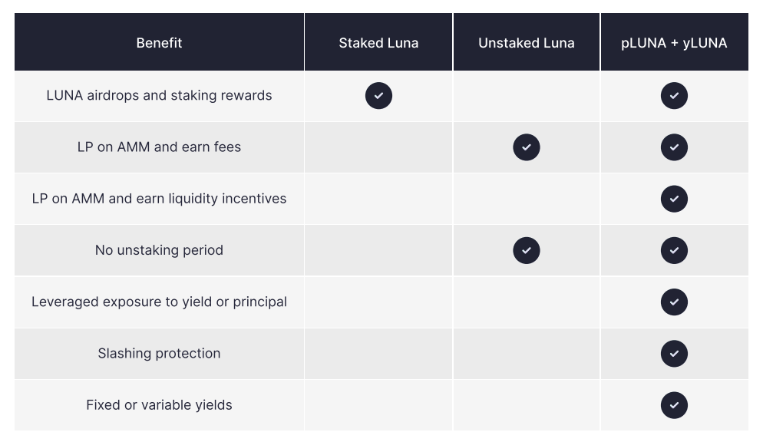Click pLUNA + yLUNA airdrops row checkmark

pyautogui.click(x=674, y=95)
